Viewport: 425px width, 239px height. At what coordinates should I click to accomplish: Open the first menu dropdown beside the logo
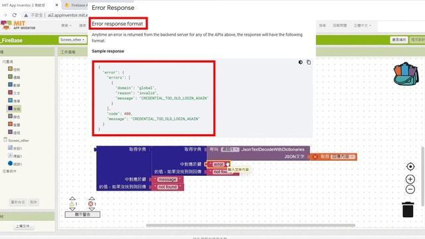click(x=66, y=25)
